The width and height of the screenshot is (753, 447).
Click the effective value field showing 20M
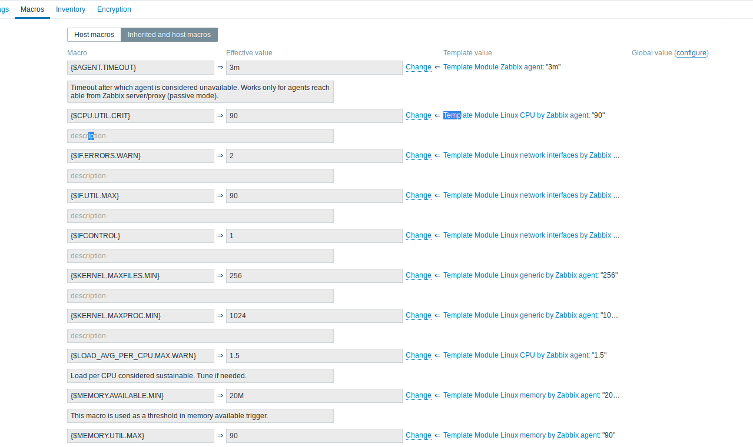click(314, 396)
